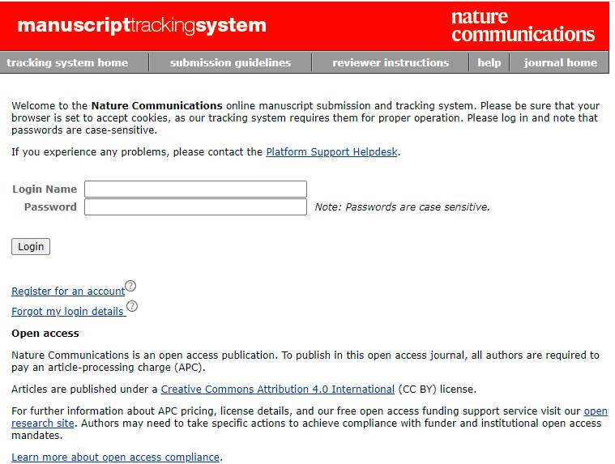Click the Login Name field label

45,189
